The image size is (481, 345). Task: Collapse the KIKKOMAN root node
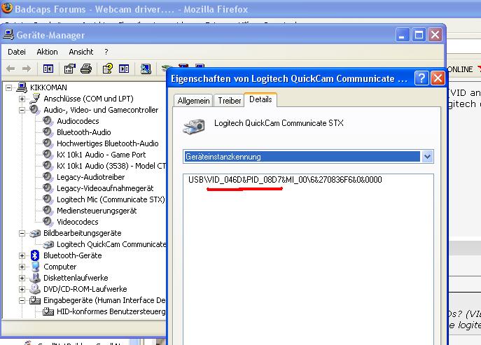(x=9, y=88)
